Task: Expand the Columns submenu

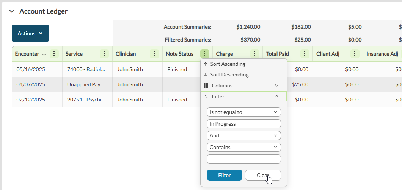Action: (x=243, y=86)
